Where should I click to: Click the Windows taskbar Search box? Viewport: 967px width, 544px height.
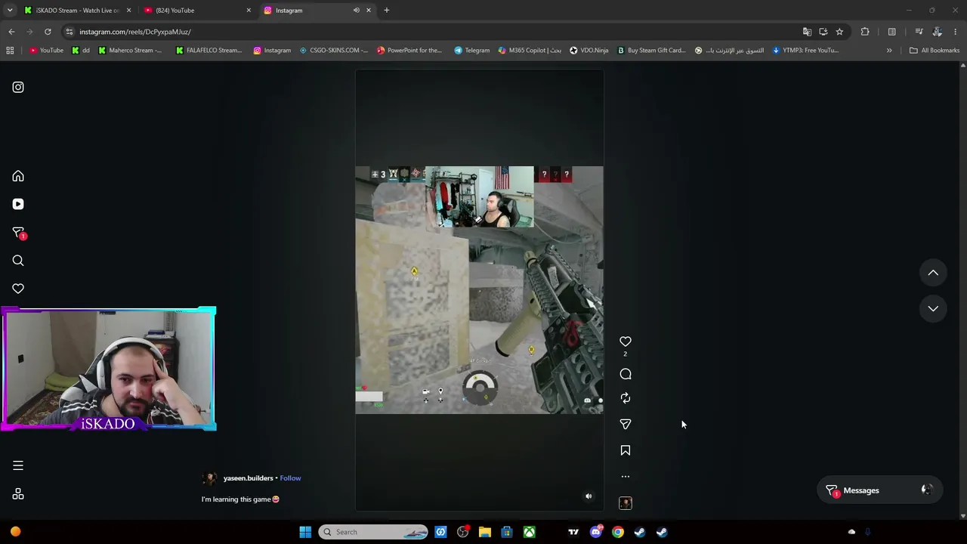click(x=373, y=532)
